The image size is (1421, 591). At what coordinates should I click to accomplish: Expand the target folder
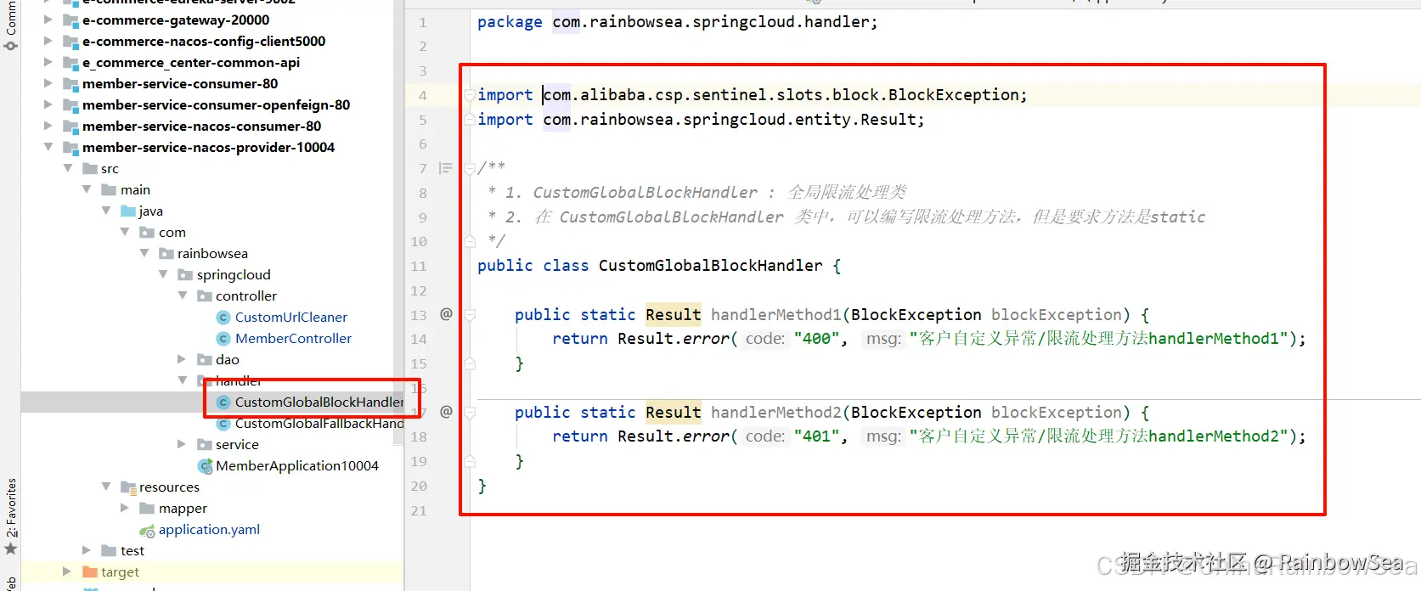67,571
